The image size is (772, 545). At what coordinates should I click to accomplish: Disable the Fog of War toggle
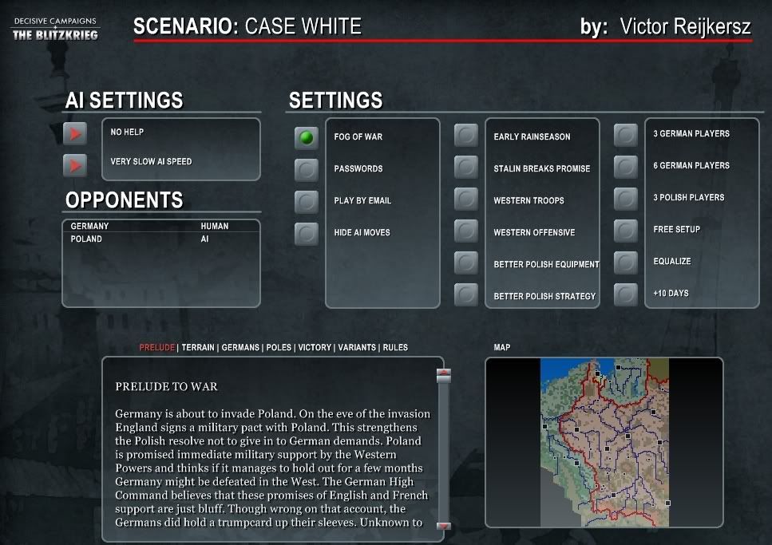pos(307,138)
